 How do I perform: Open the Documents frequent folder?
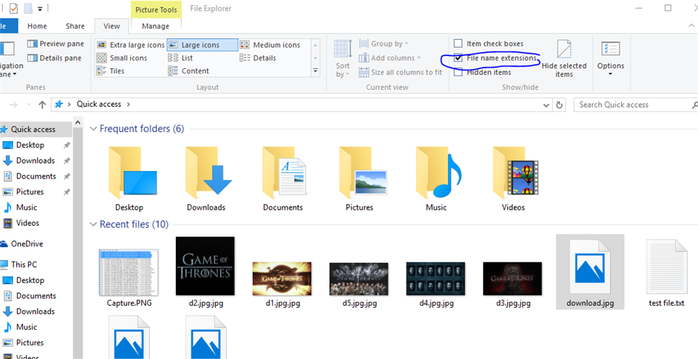point(283,179)
